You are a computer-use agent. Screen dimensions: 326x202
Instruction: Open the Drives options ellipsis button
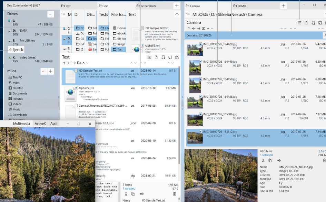[x=50, y=14]
